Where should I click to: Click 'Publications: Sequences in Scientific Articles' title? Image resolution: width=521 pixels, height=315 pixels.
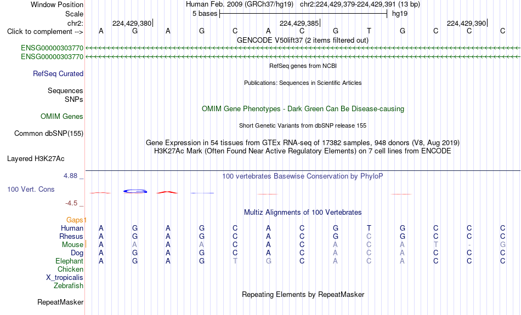(303, 83)
